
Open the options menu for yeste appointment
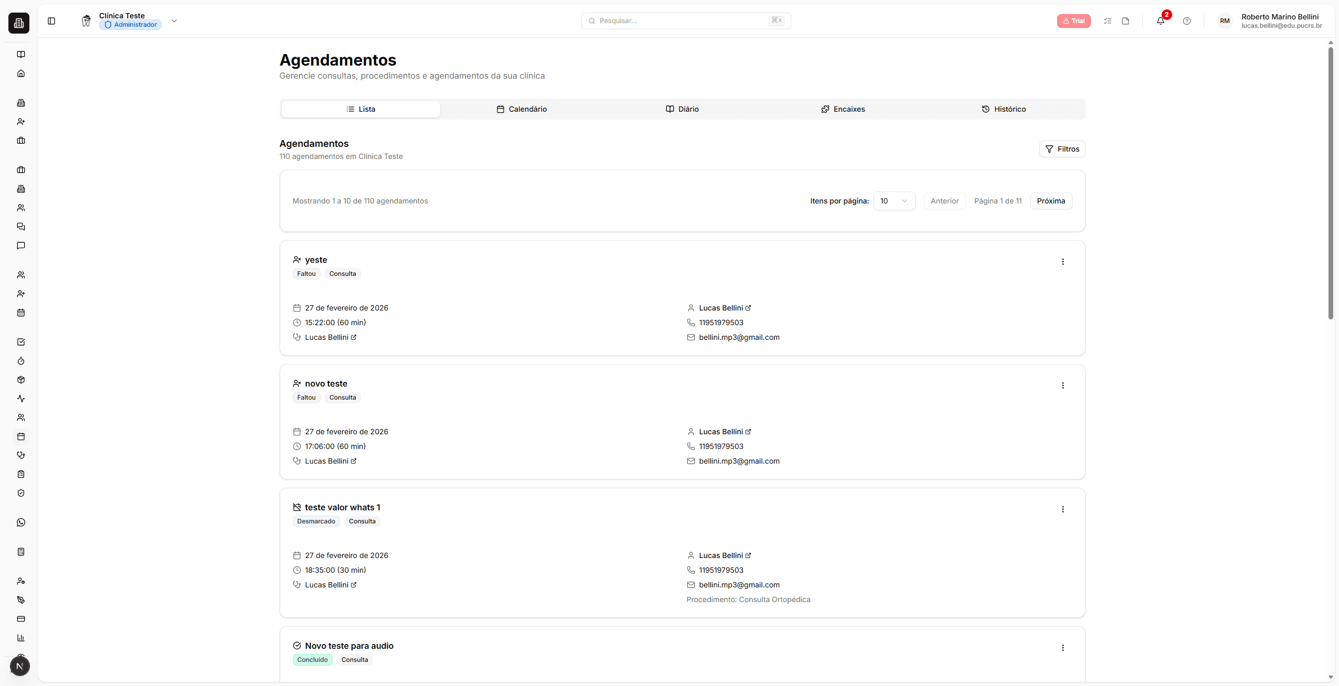[x=1062, y=262]
